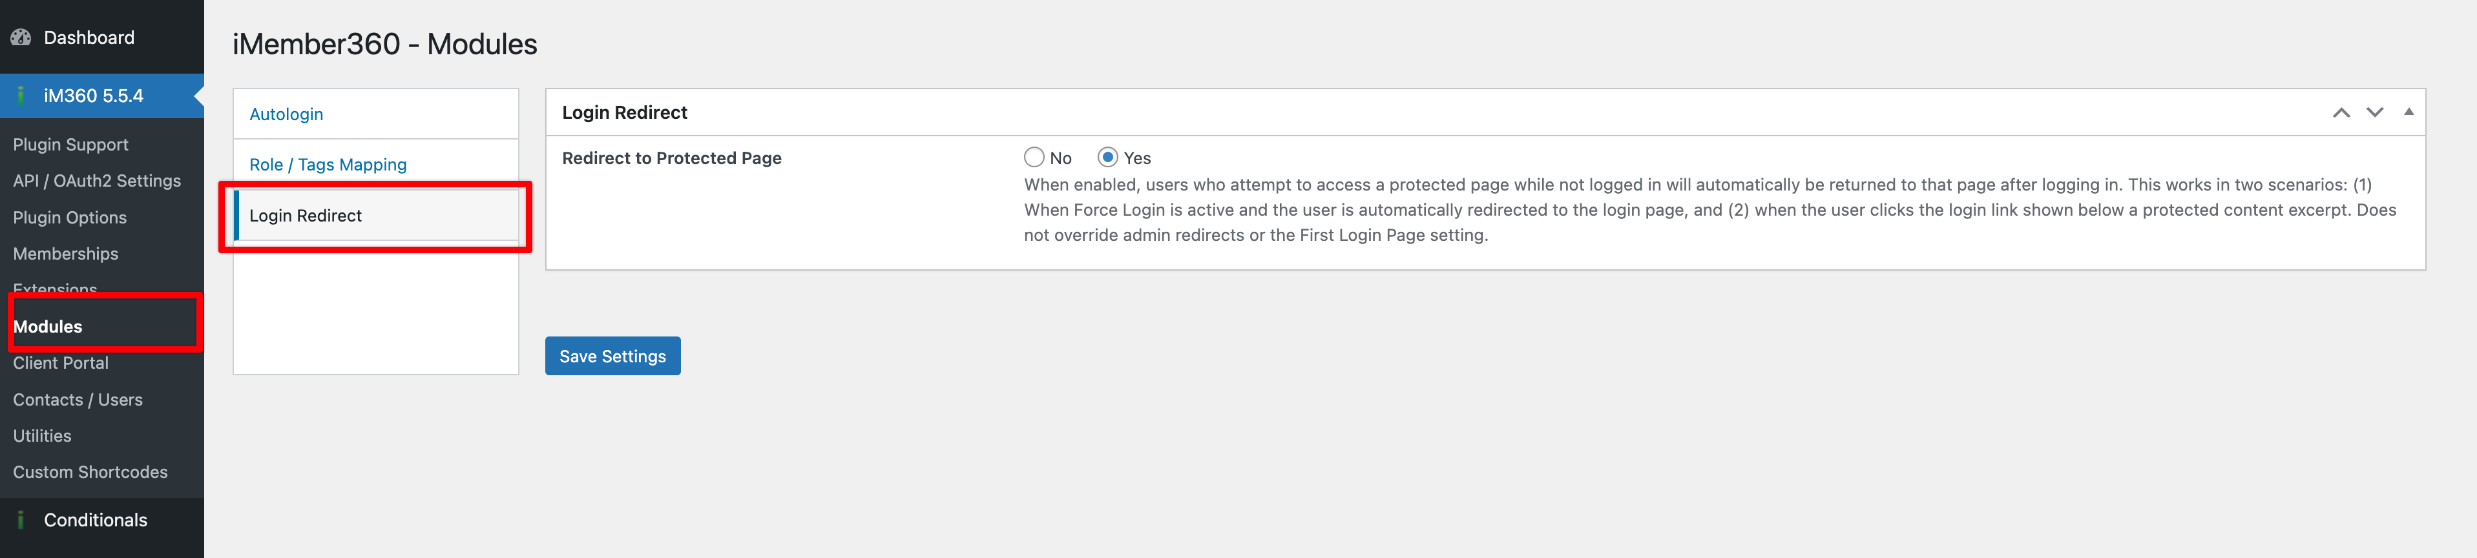The width and height of the screenshot is (2477, 558).
Task: Click the green iM360 5.5.4 plugin icon
Action: point(21,95)
